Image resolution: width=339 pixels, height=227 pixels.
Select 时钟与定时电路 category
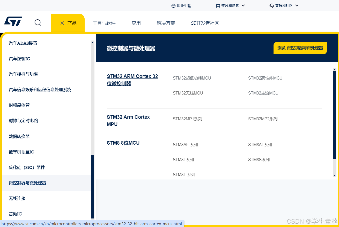pyautogui.click(x=23, y=121)
